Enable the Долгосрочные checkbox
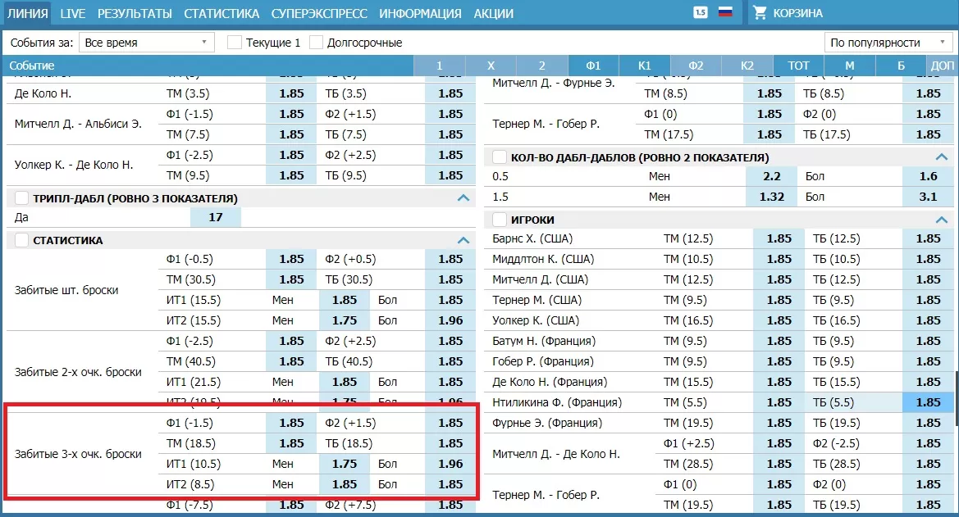Viewport: 959px width, 517px height. (x=317, y=43)
